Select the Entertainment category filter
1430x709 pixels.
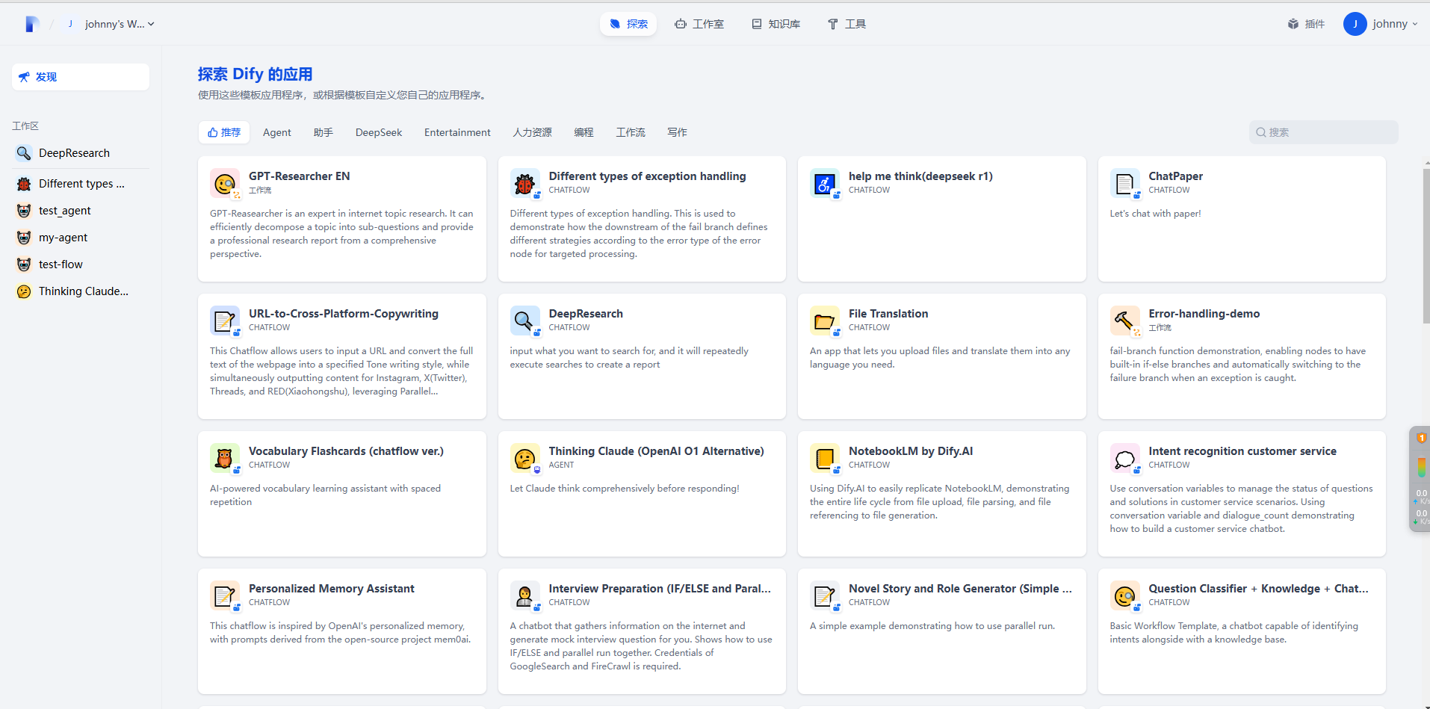(457, 132)
